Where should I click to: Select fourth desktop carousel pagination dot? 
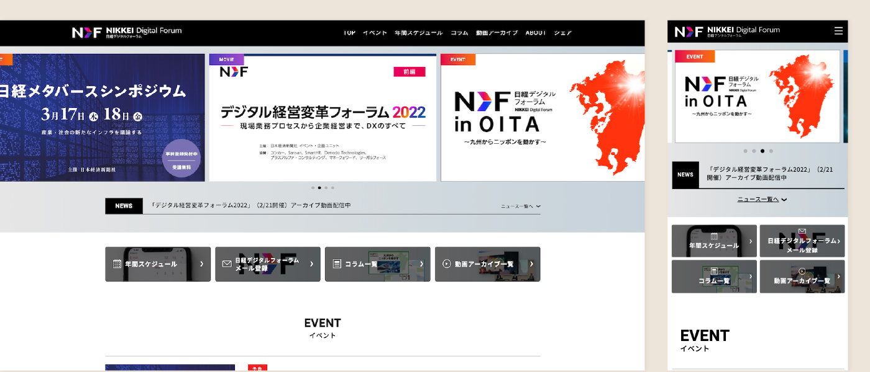[332, 187]
